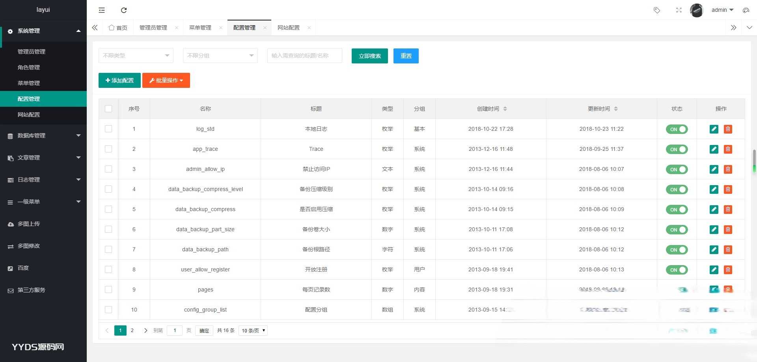Click the 添加配置 button
The width and height of the screenshot is (757, 362).
coord(119,80)
